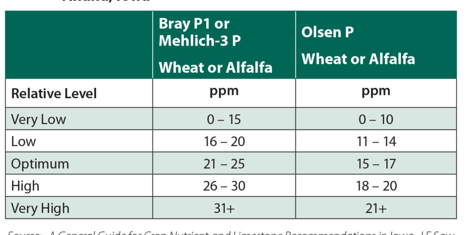
Task: Click the 15 – 17 value cell
Action: 376,164
